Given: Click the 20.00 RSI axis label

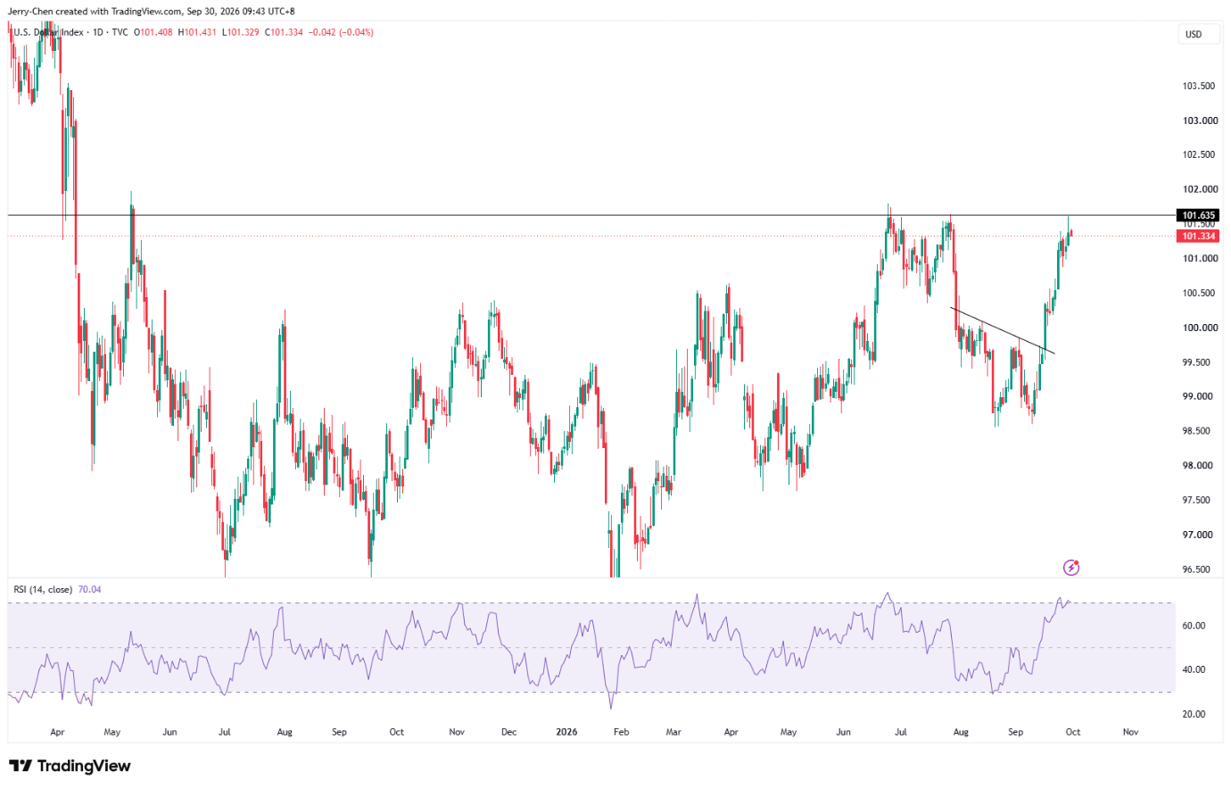Looking at the screenshot, I should point(1194,714).
